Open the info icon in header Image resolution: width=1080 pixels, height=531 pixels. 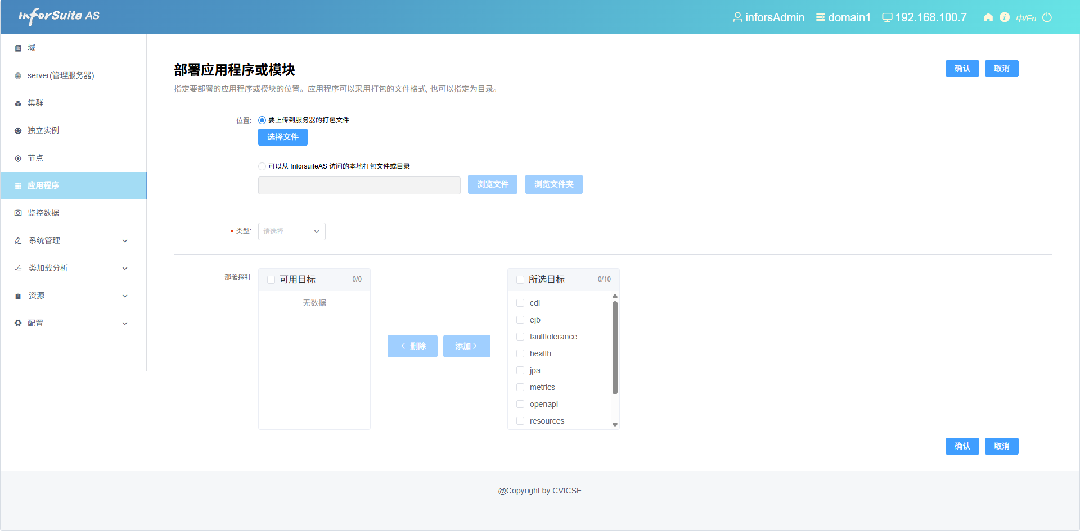tap(1005, 17)
